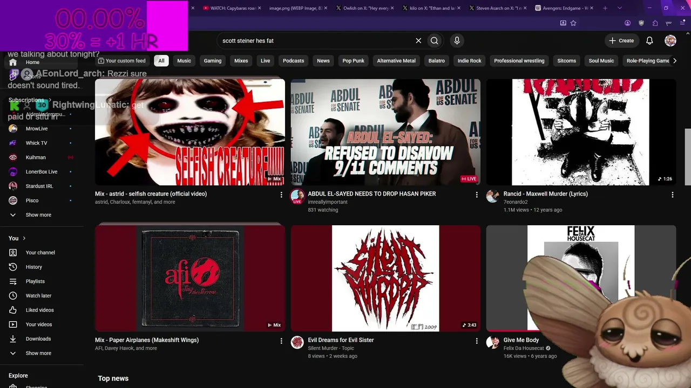Select the Soul Music filter chip
This screenshot has height=388, width=691.
(601, 61)
